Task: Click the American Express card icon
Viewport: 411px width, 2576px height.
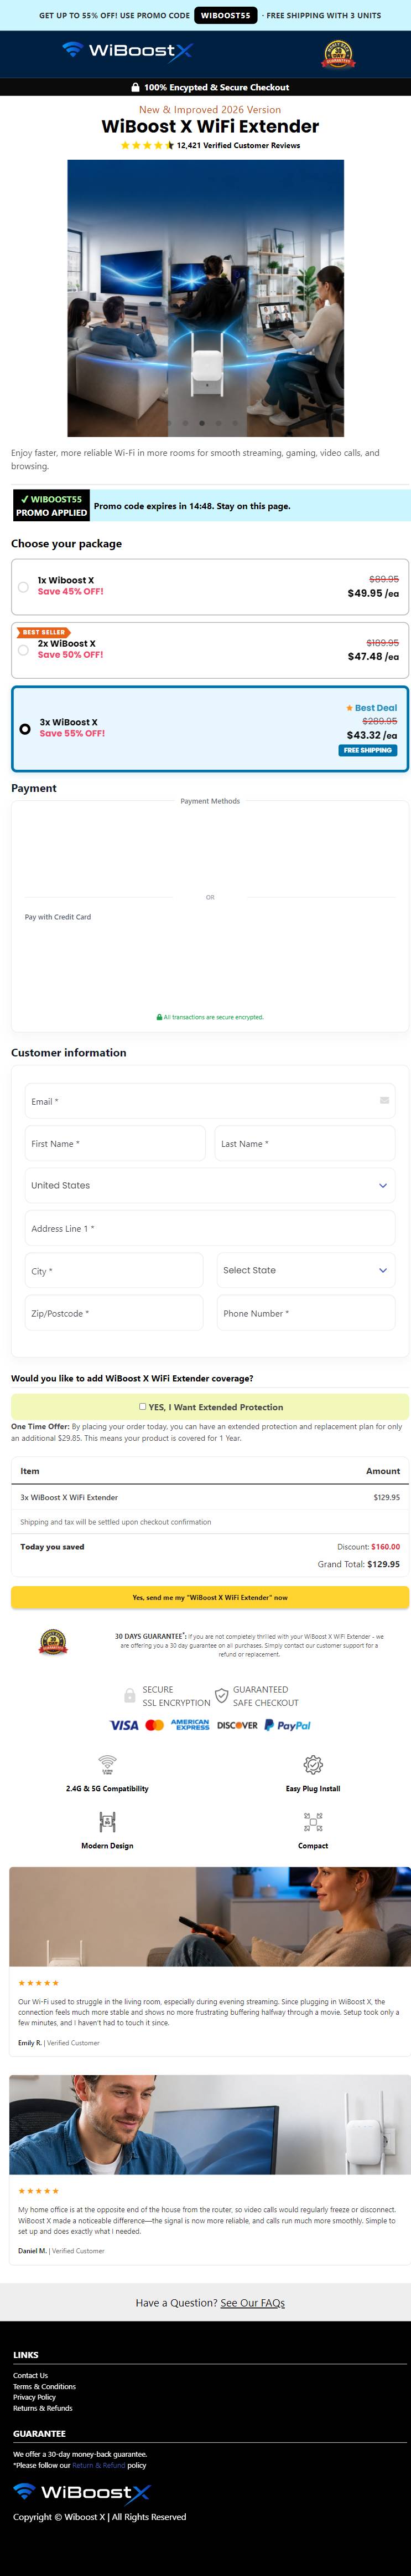Action: tap(190, 1725)
